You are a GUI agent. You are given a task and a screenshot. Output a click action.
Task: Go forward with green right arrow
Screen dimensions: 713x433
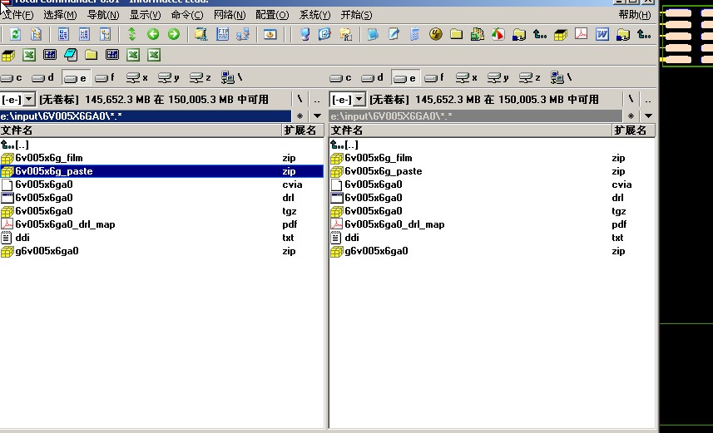(174, 34)
